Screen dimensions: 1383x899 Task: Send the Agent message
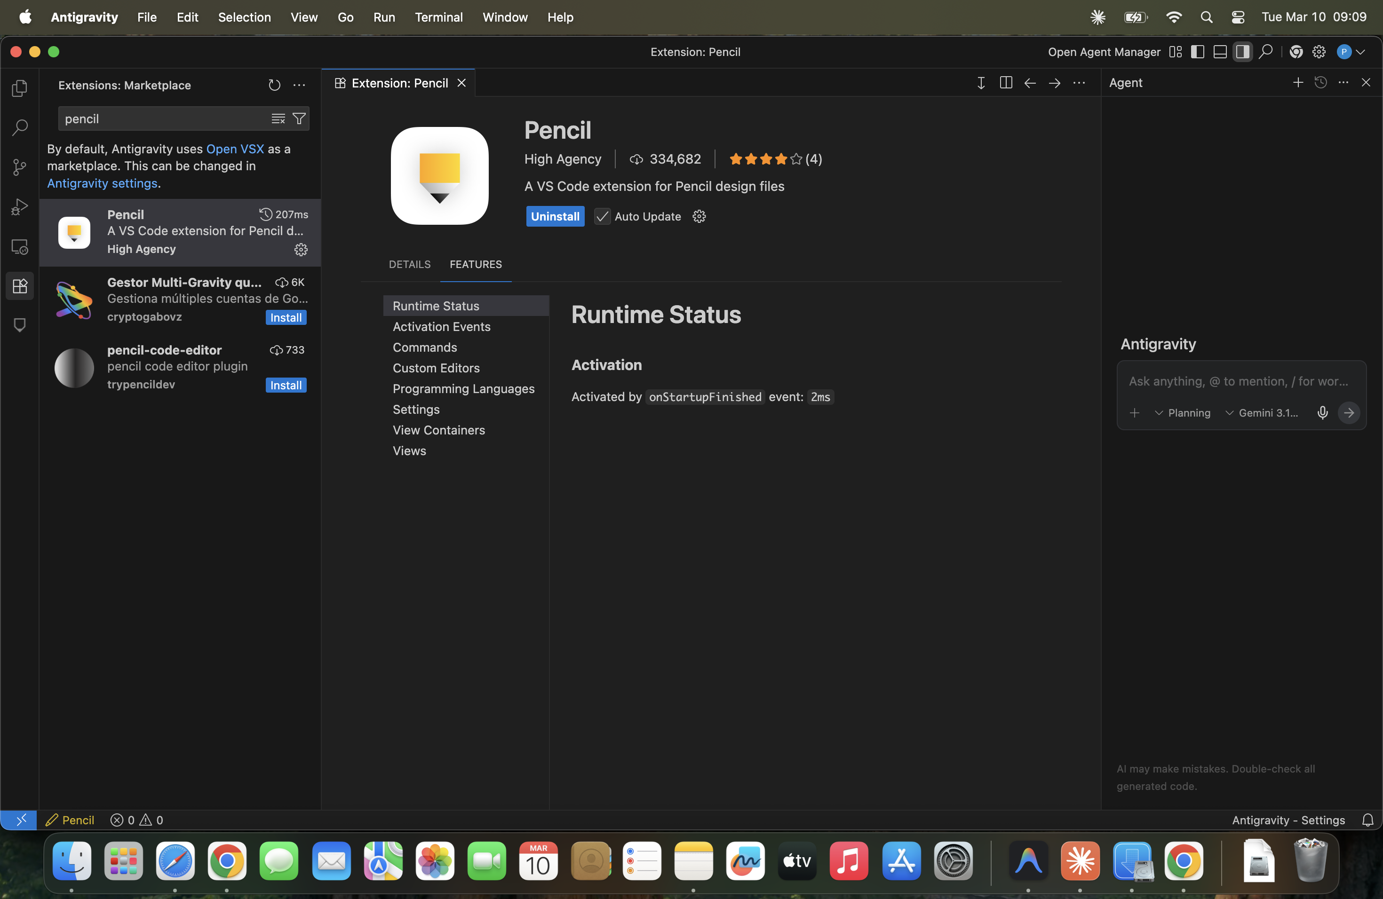1349,413
